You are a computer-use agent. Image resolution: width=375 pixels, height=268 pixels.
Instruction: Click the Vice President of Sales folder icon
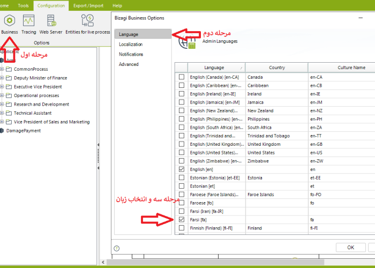pos(9,122)
